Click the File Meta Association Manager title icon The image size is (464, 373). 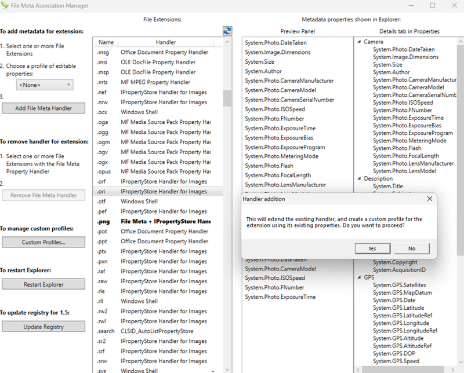5,5
